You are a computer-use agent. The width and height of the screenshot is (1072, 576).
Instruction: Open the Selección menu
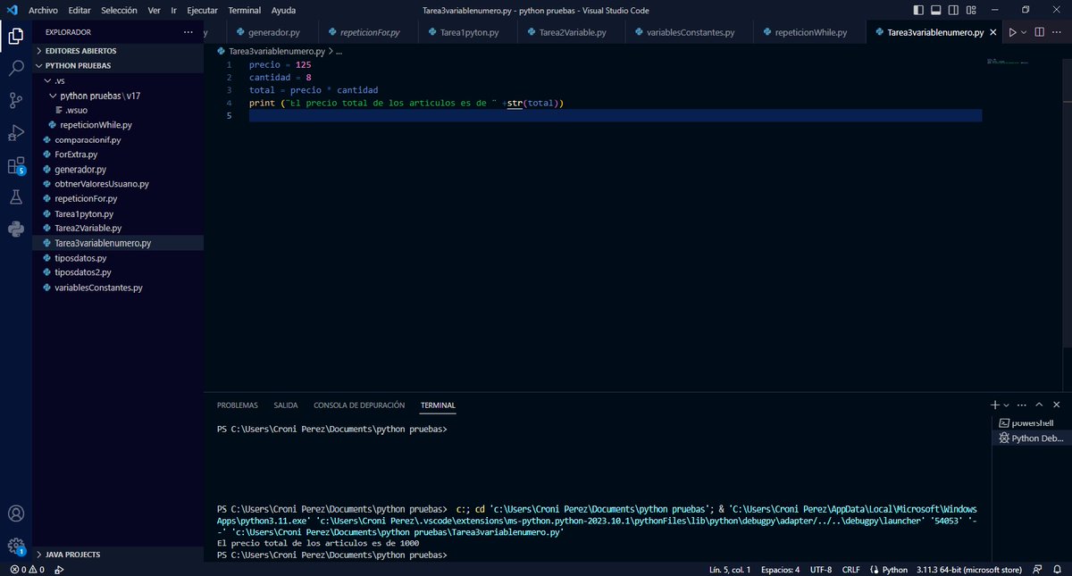click(119, 10)
